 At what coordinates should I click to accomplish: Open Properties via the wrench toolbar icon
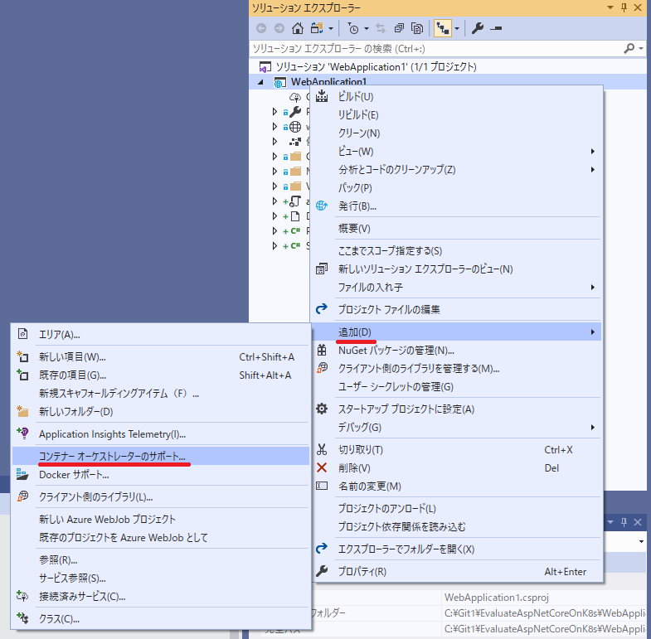(x=478, y=28)
